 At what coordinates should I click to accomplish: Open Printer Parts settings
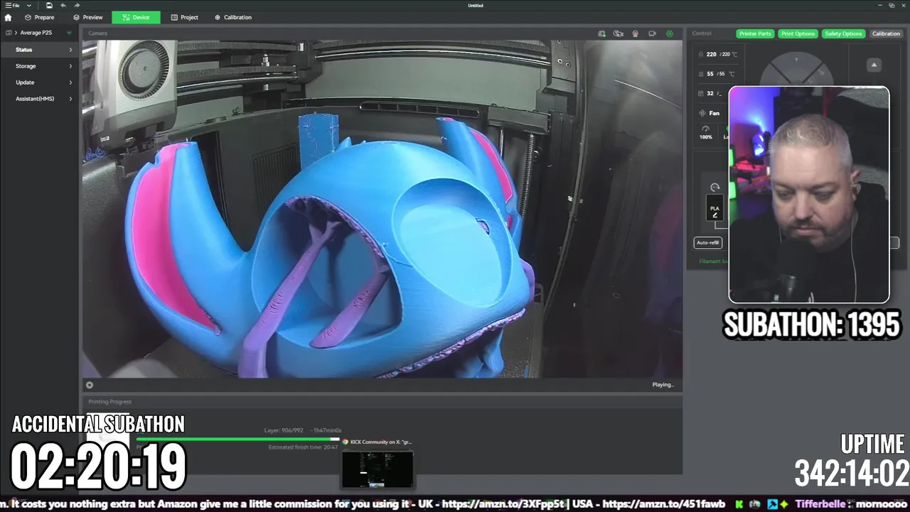(755, 33)
